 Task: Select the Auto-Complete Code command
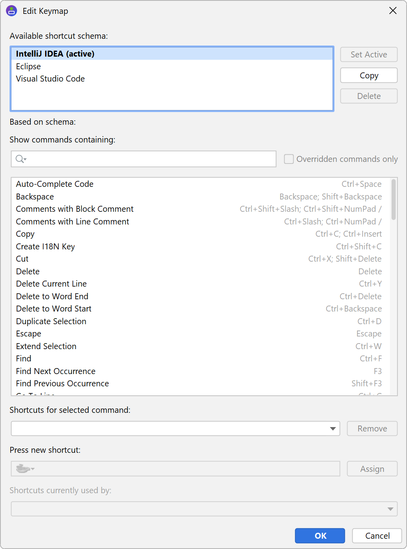tap(55, 184)
